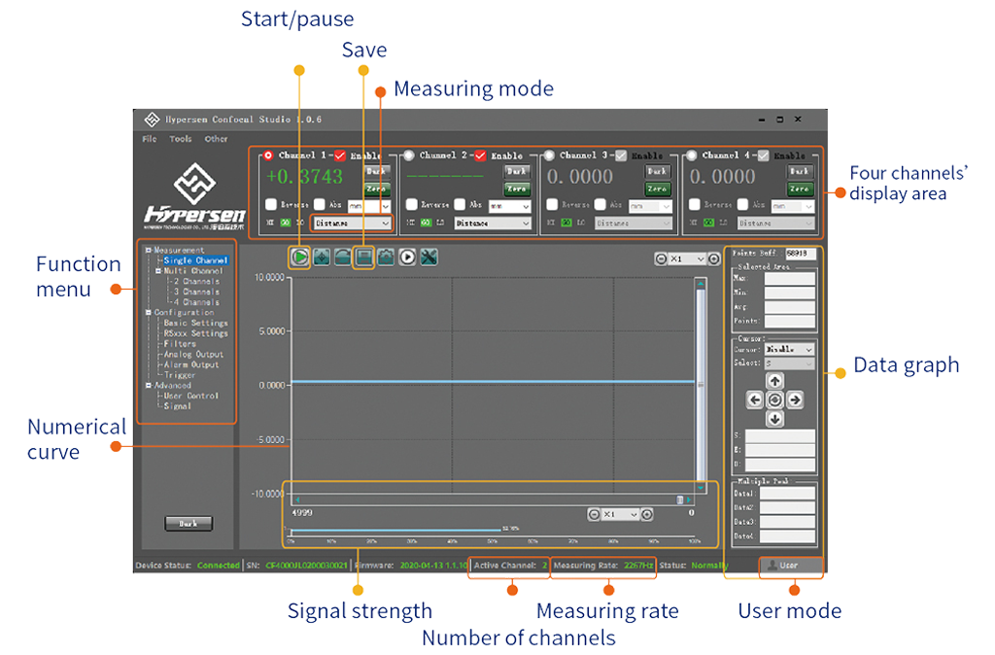This screenshot has width=995, height=655.
Task: Zoom in using plus icon below the graph
Action: tap(646, 514)
